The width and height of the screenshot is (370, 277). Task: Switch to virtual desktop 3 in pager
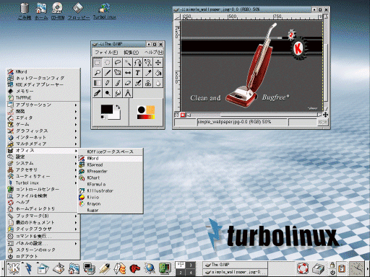191,265
